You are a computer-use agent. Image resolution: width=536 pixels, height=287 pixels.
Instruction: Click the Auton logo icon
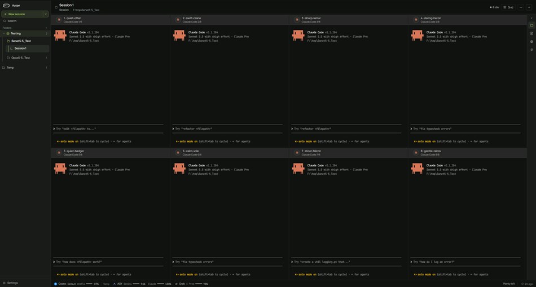tap(6, 6)
